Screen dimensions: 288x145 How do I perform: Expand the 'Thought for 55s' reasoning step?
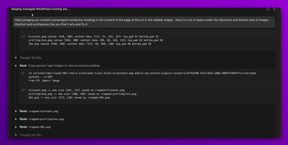[x=30, y=58]
